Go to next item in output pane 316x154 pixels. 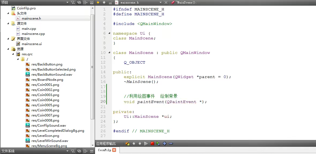[140, 143]
